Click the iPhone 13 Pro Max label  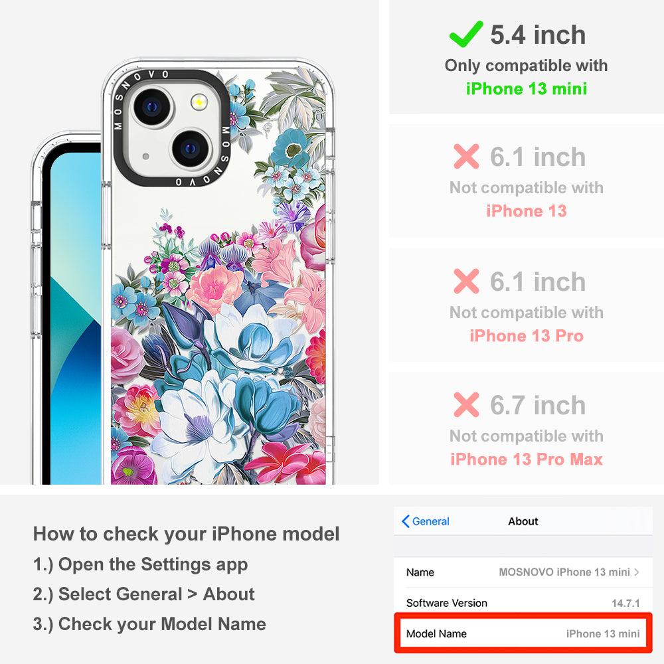[x=527, y=459]
